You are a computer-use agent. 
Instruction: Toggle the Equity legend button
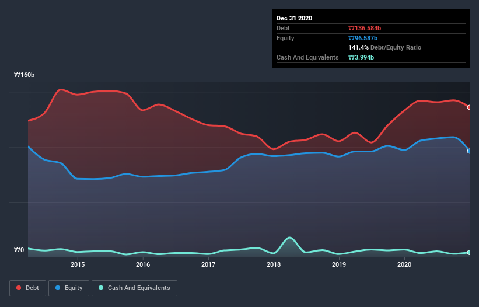pos(69,288)
